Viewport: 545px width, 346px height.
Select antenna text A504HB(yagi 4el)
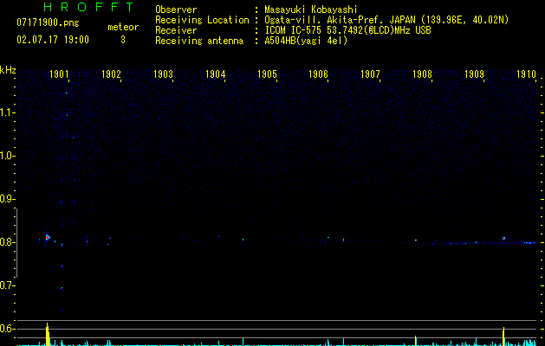[306, 41]
